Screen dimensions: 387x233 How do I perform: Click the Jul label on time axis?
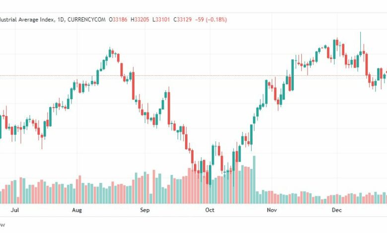(x=15, y=210)
